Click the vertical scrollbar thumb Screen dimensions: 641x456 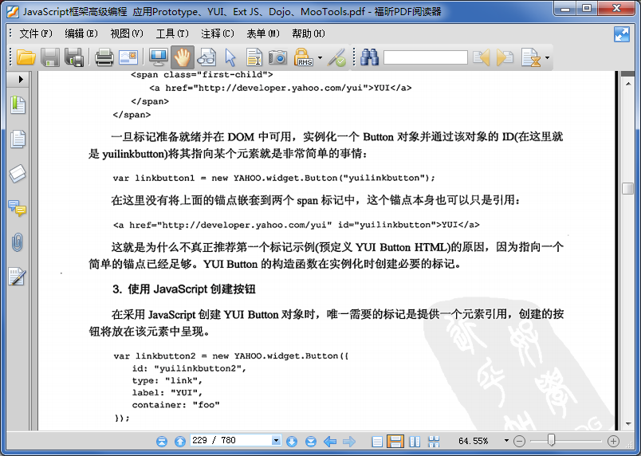click(628, 188)
